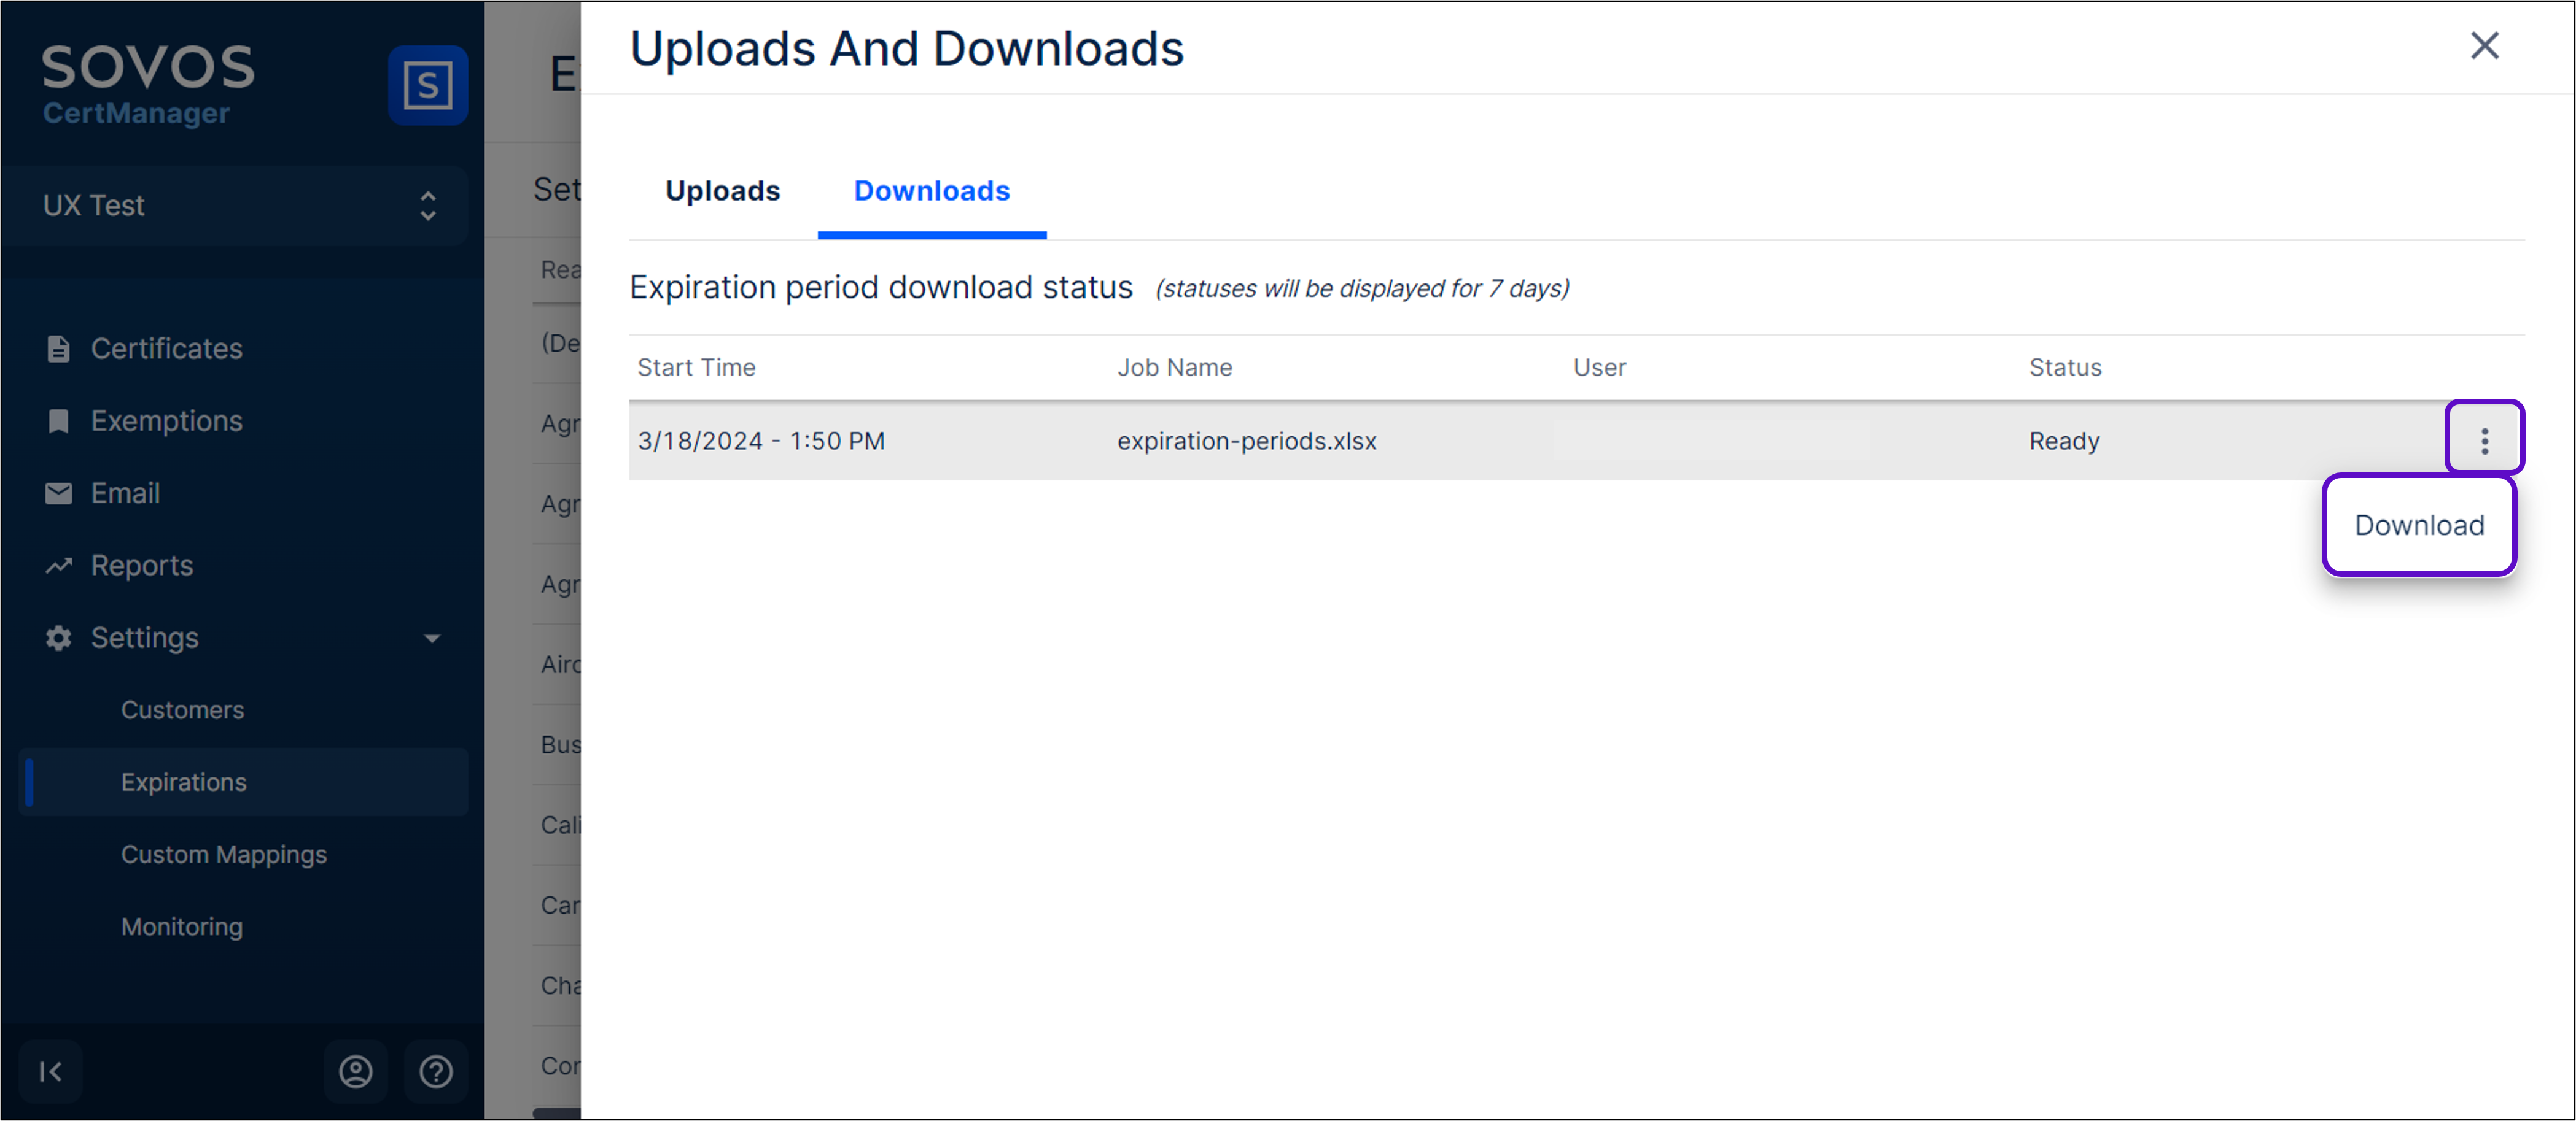The width and height of the screenshot is (2576, 1121).
Task: Collapse the Settings menu arrow
Action: click(x=432, y=638)
